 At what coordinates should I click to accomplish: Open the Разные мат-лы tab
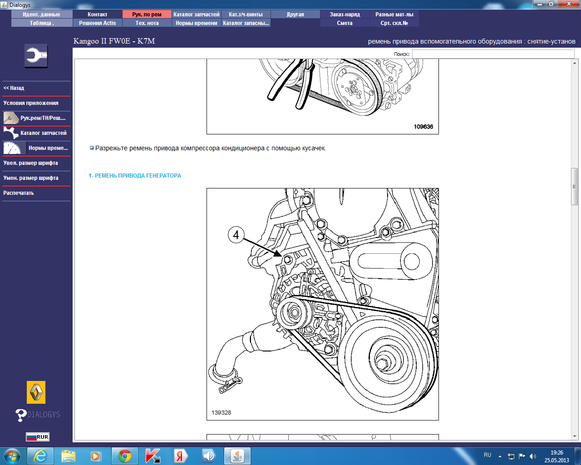pyautogui.click(x=394, y=15)
